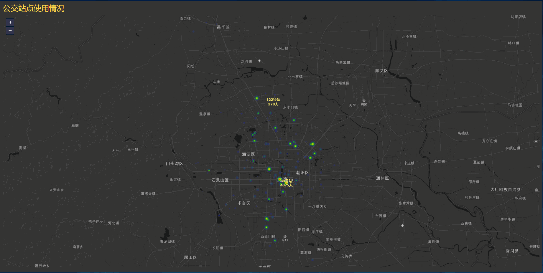Click the NAY airport icon
Image resolution: width=543 pixels, height=273 pixels.
[285, 236]
